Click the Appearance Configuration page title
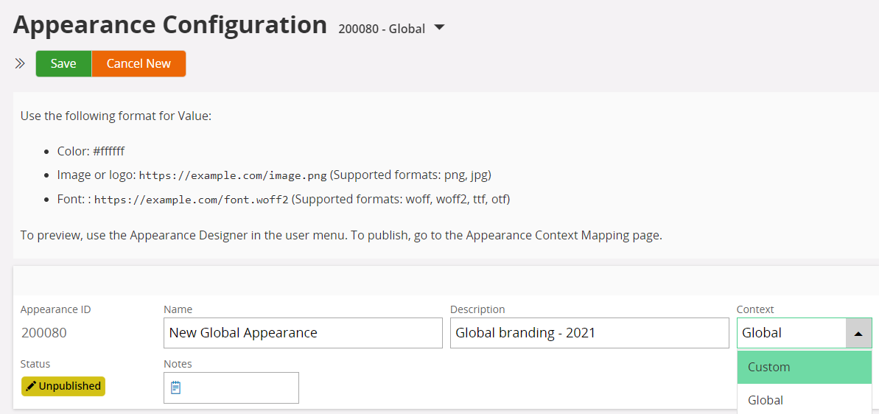 point(170,25)
